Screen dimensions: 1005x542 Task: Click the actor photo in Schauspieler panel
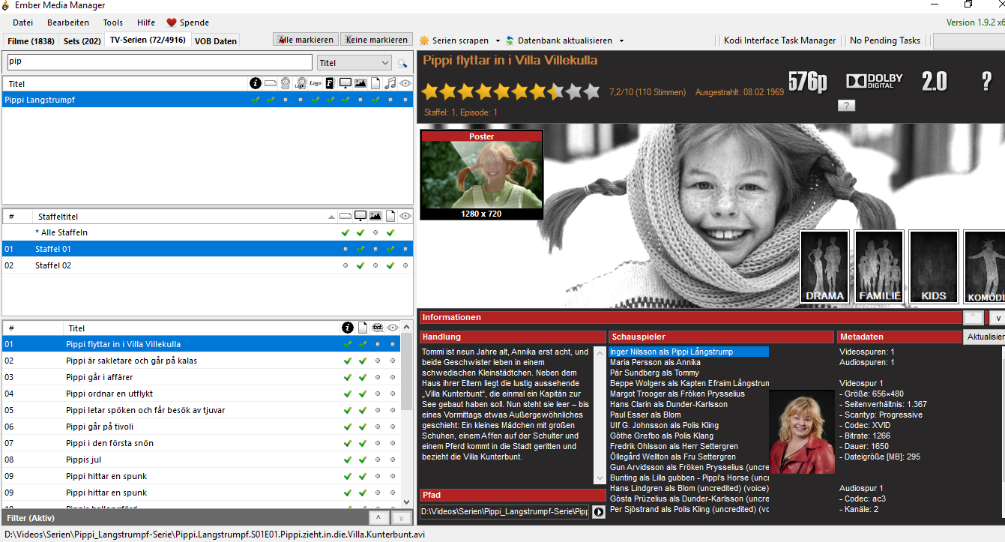pos(801,431)
